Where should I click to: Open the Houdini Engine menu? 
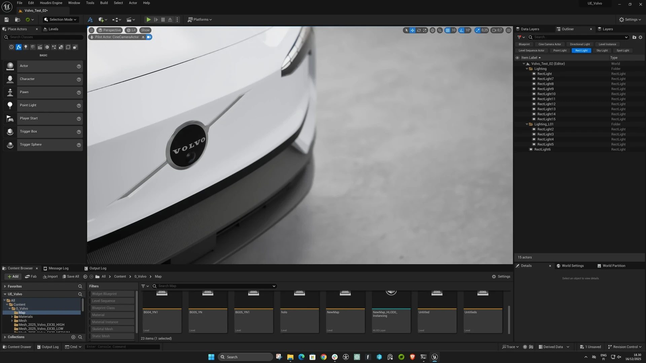(51, 3)
